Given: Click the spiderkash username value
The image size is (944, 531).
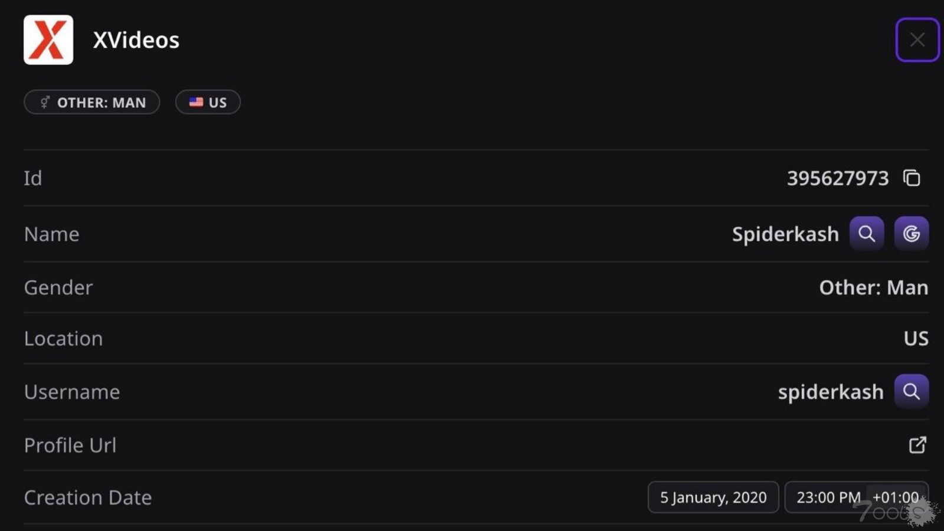Looking at the screenshot, I should point(830,392).
